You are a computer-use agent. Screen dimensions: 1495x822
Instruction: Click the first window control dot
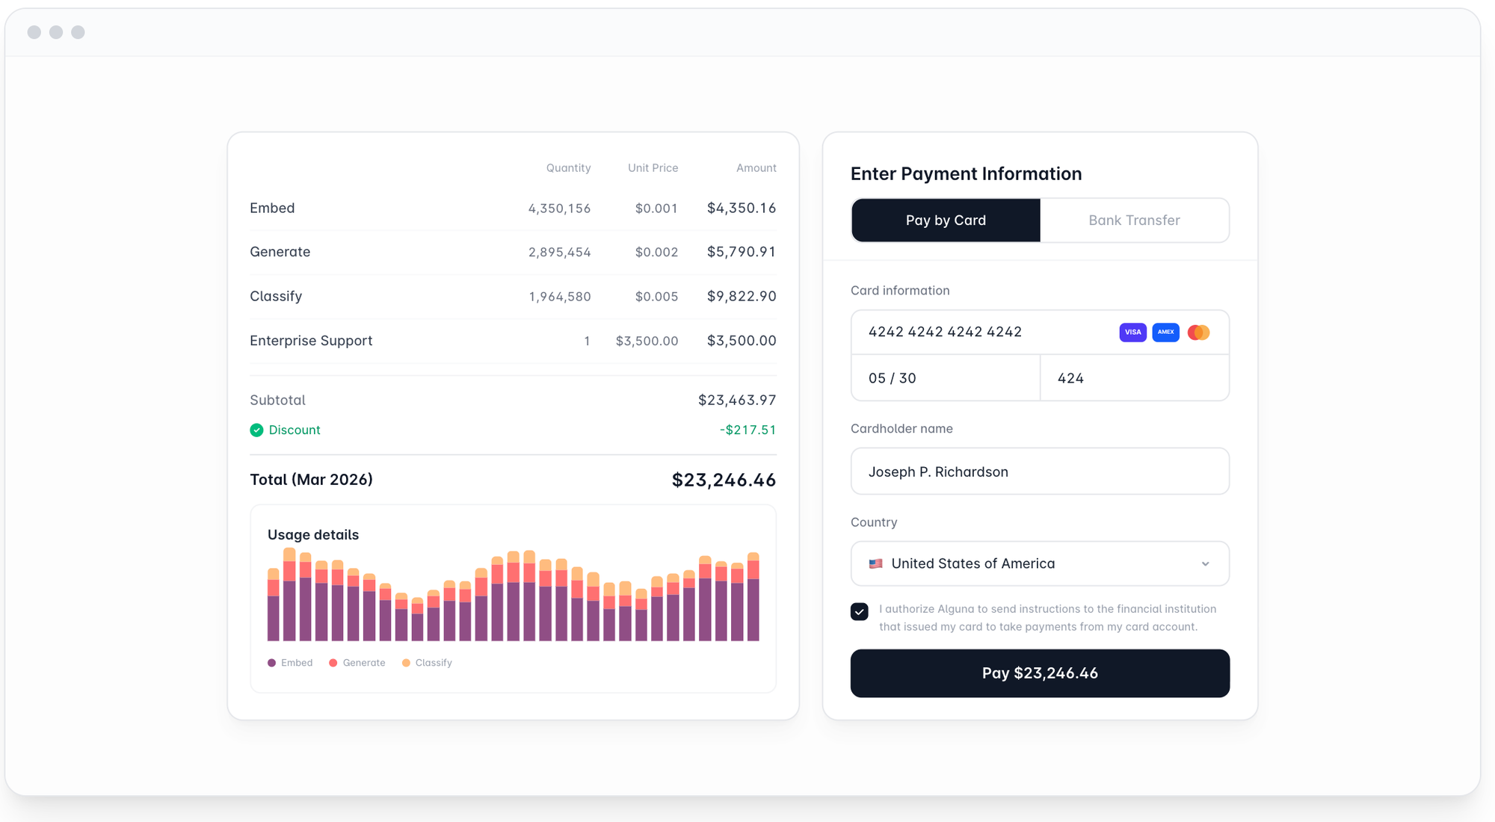(34, 32)
